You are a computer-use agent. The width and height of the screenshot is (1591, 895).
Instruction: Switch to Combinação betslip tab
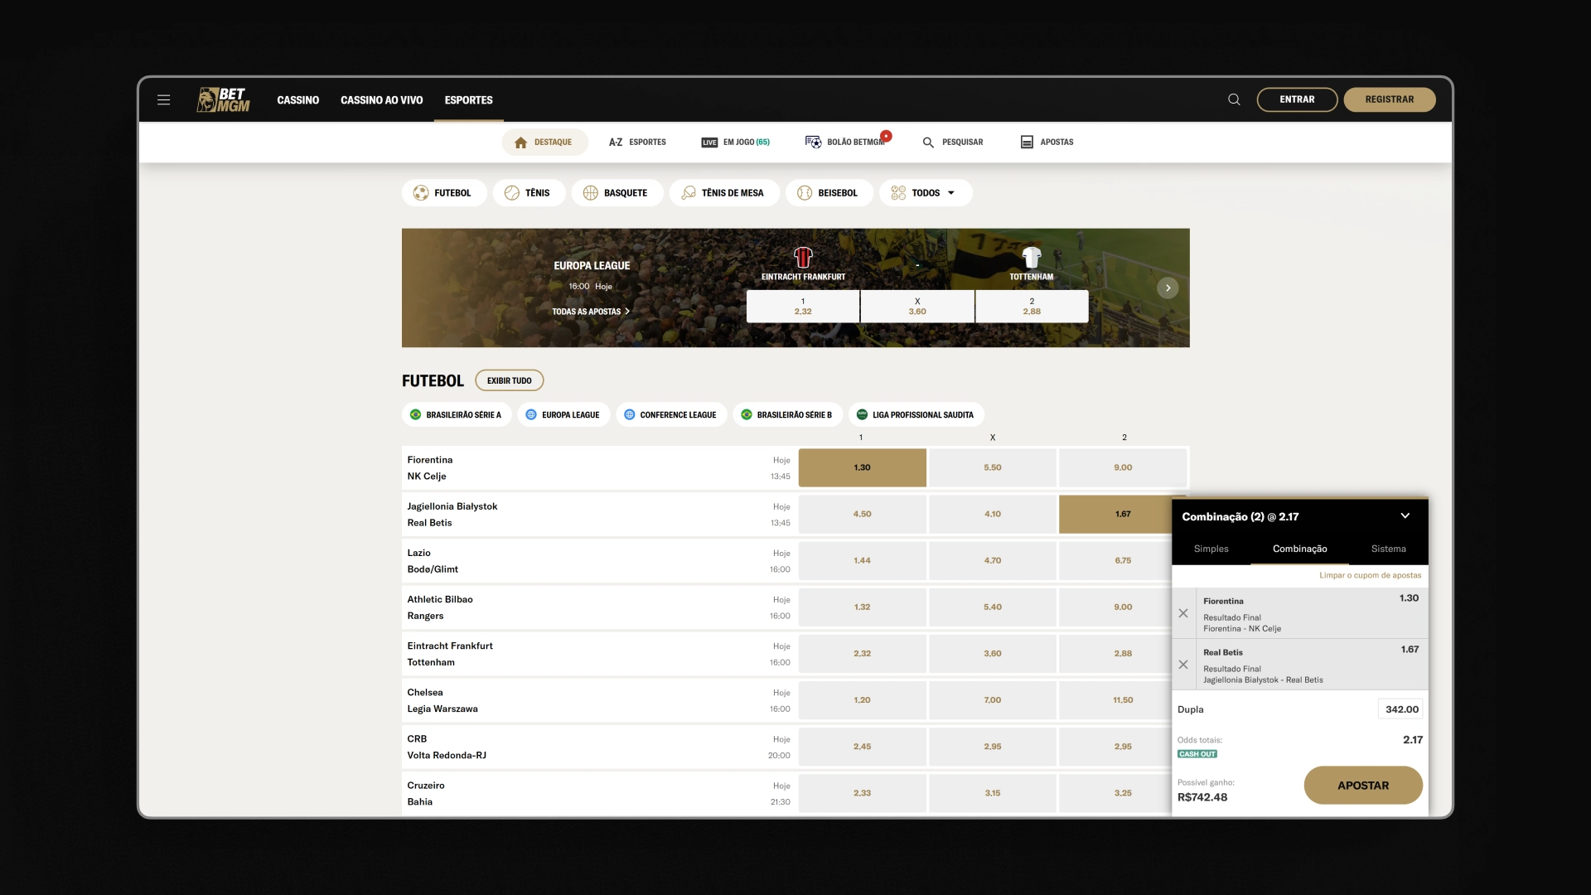click(1299, 549)
